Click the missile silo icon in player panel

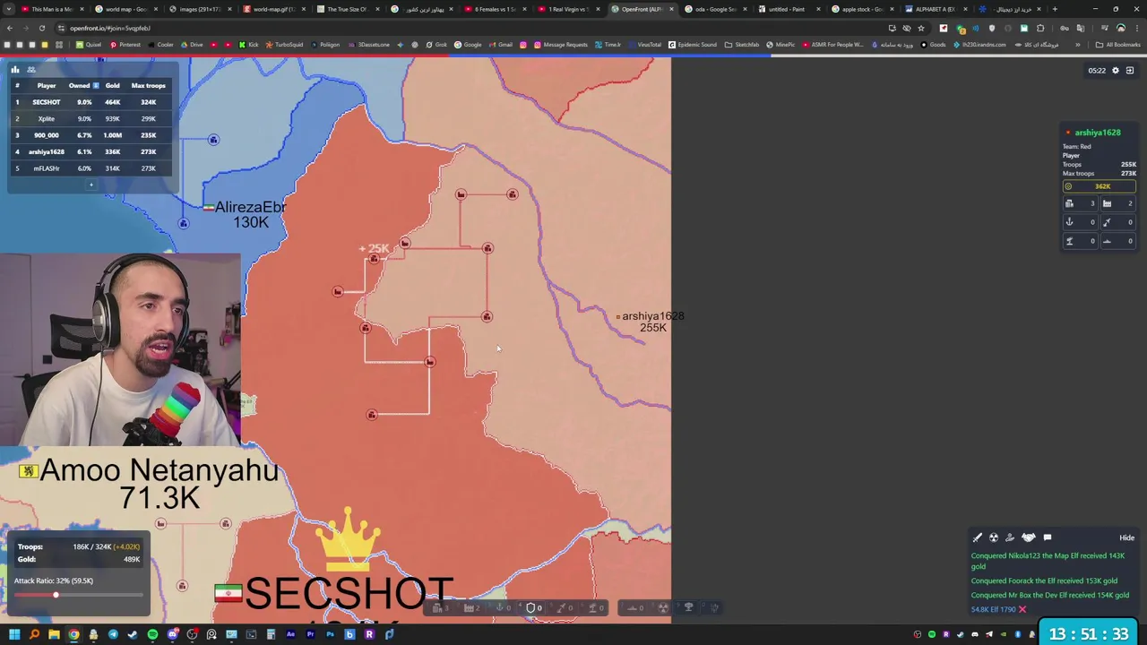(1107, 222)
